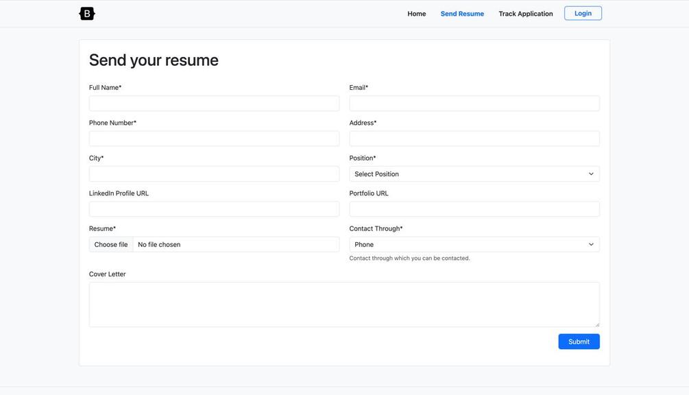The width and height of the screenshot is (689, 395).
Task: Open the Contact Through Phone dropdown
Action: [474, 244]
